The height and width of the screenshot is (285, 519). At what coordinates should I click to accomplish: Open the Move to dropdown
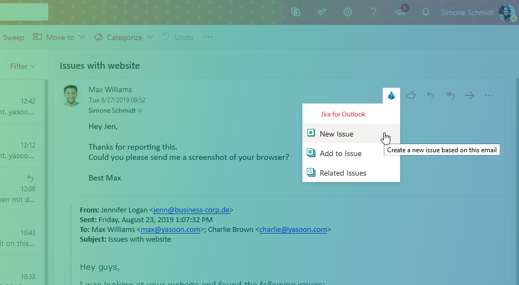coord(59,37)
